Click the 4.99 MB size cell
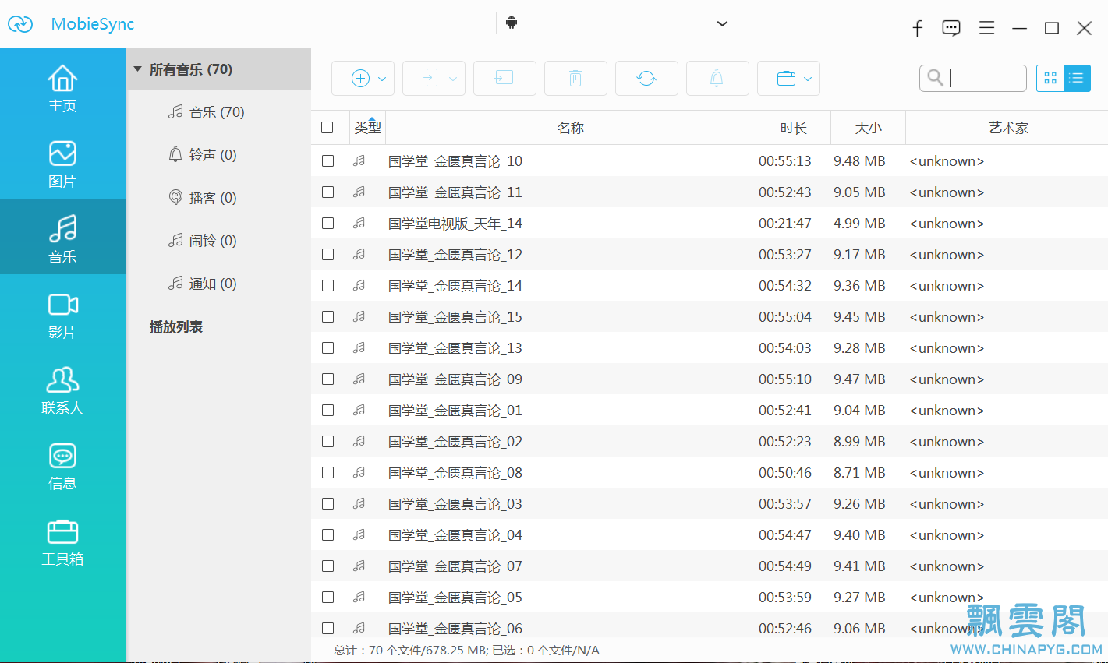 [x=859, y=224]
